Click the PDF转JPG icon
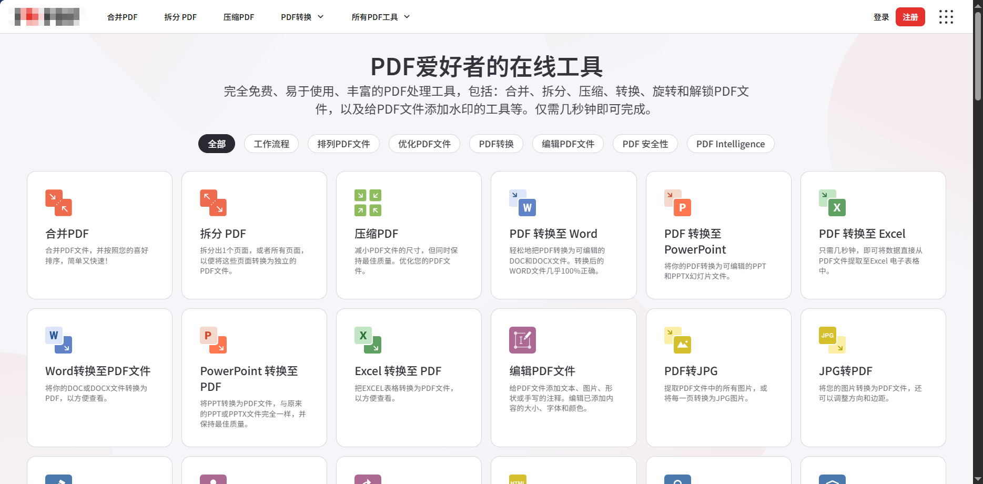983x484 pixels. (677, 340)
